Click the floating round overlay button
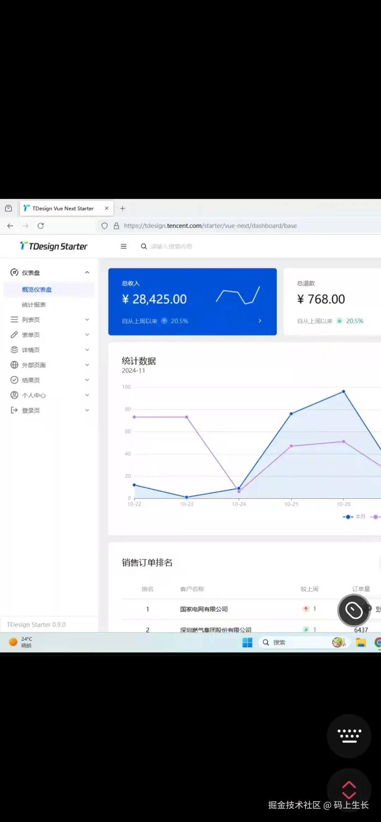The height and width of the screenshot is (822, 381). pyautogui.click(x=354, y=610)
